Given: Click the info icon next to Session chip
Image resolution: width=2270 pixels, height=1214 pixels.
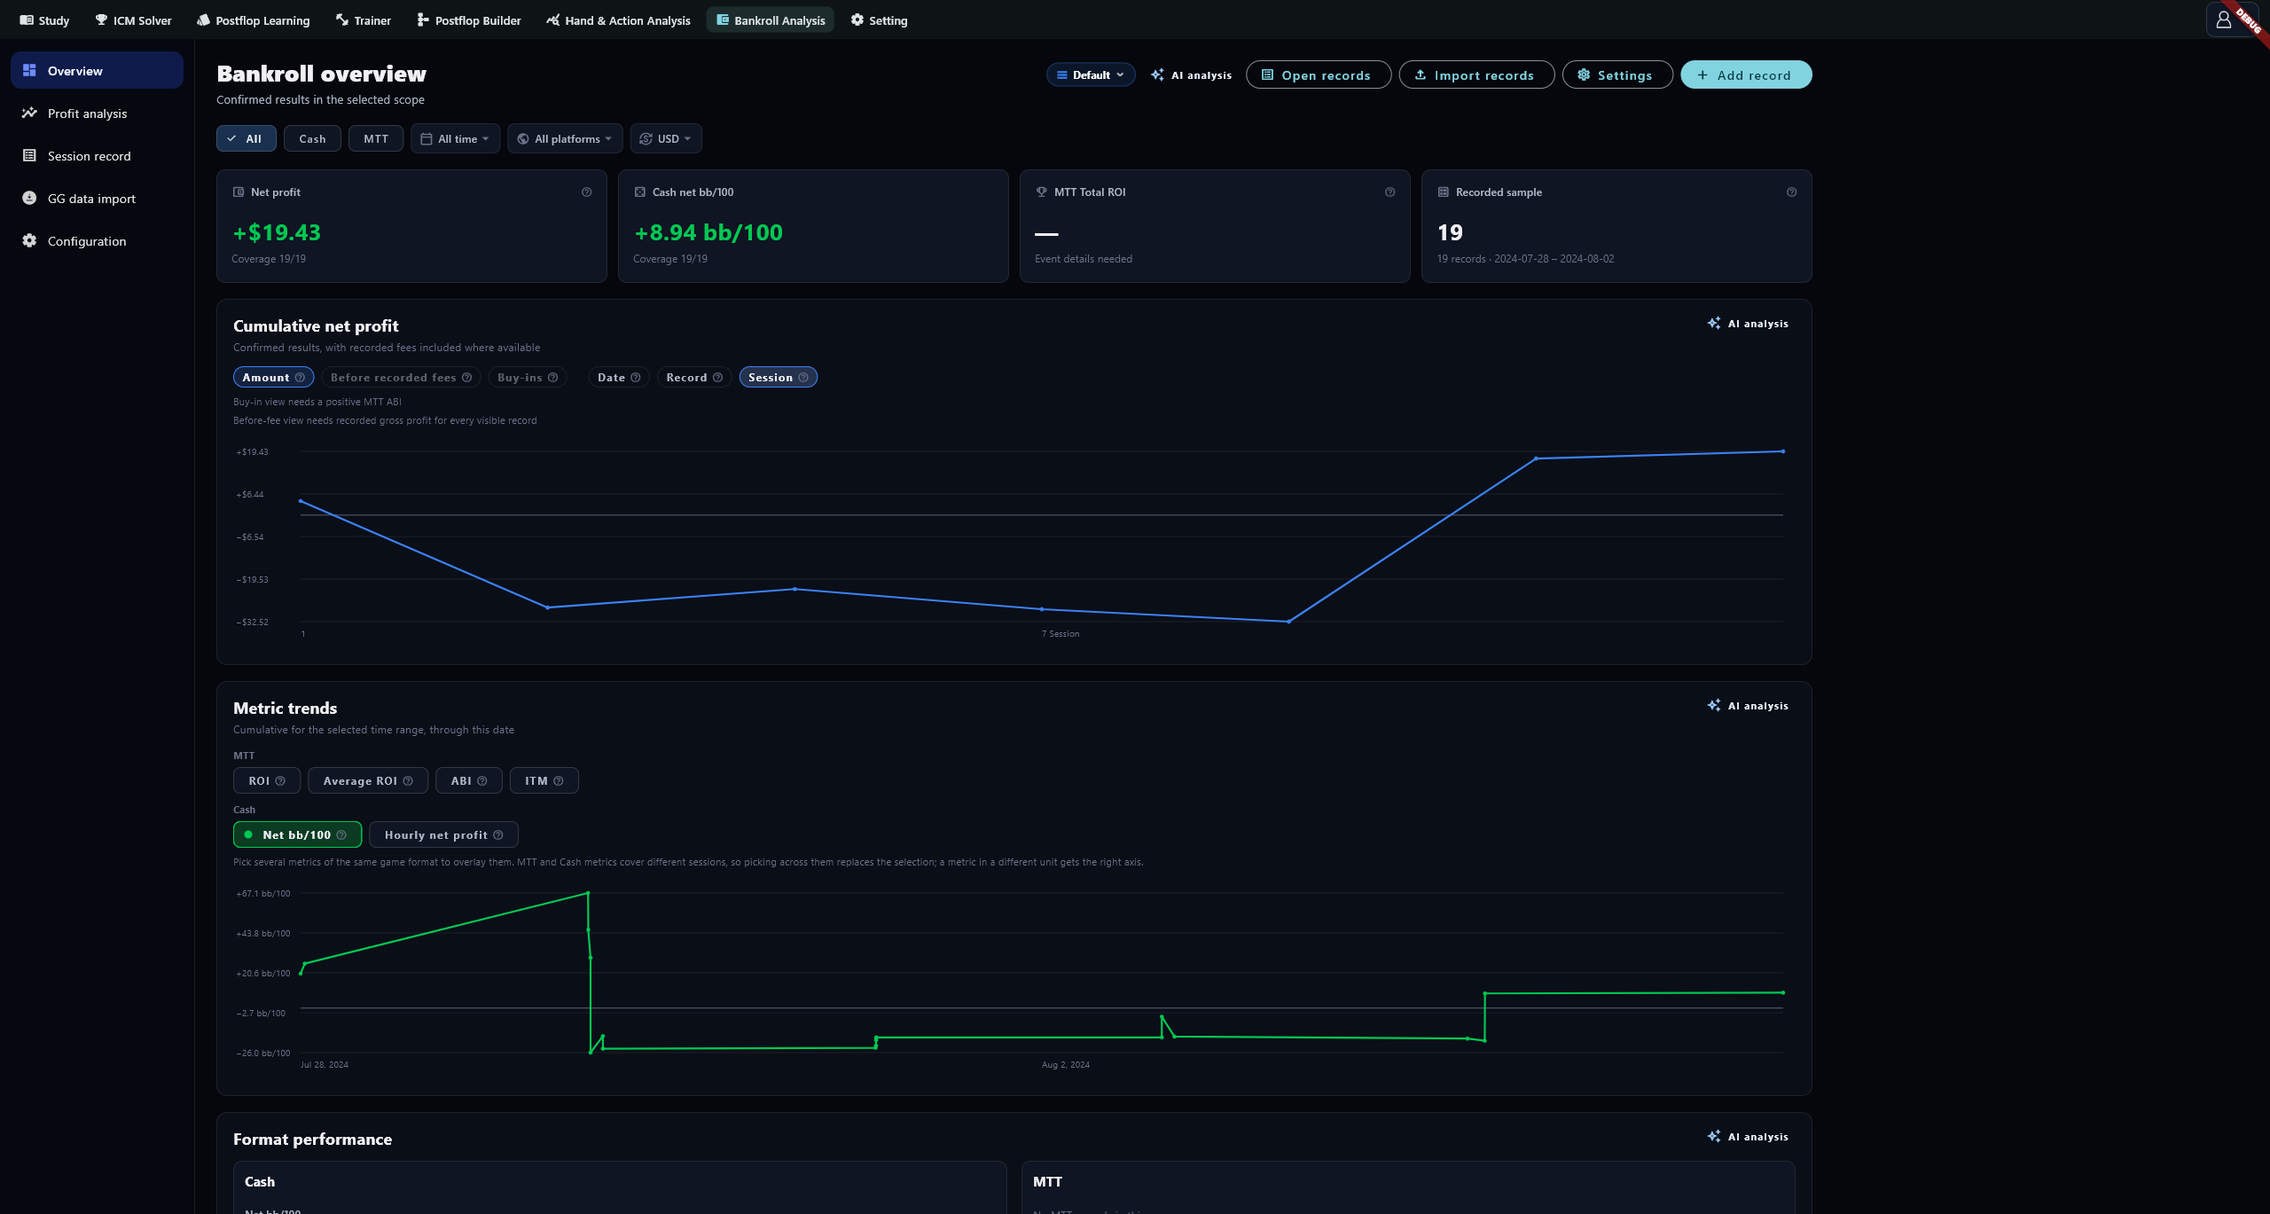Looking at the screenshot, I should click(803, 378).
